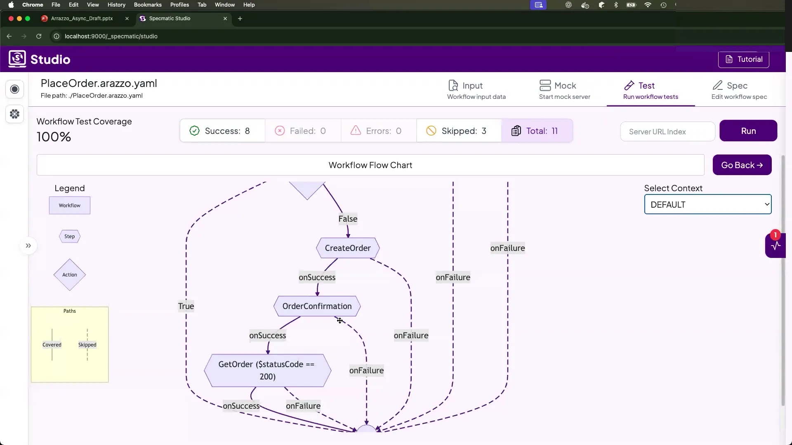Viewport: 792px width, 445px height.
Task: Click the Spec tab pencil icon
Action: [718, 85]
